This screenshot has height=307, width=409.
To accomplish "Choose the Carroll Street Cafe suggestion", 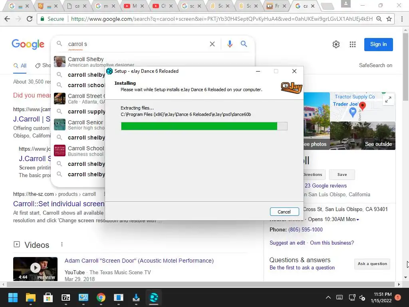I will point(79,98).
